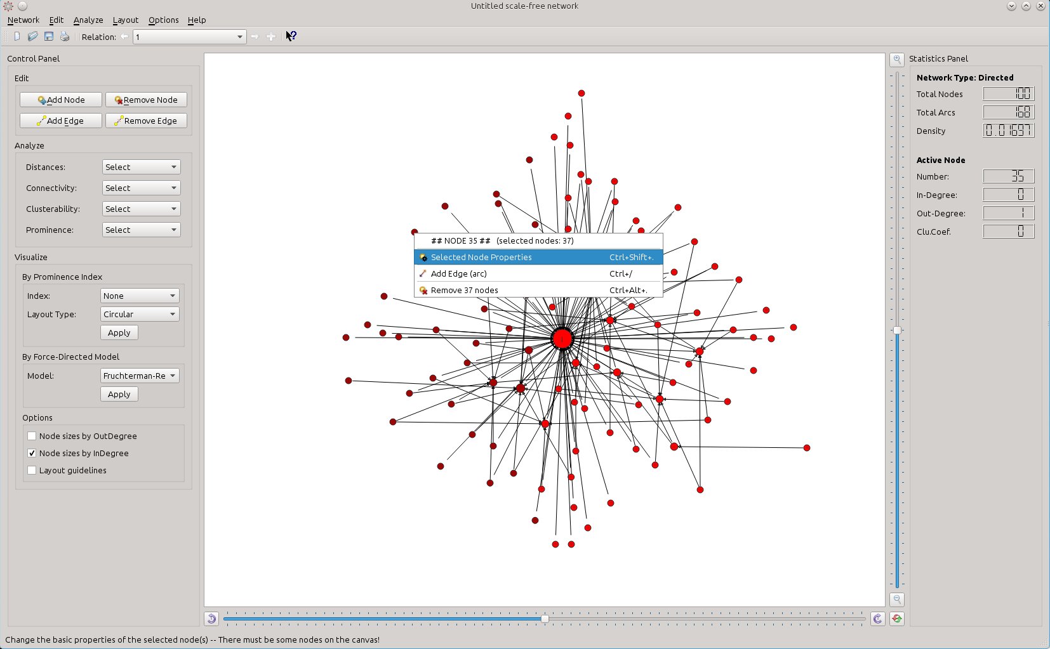This screenshot has width=1050, height=649.
Task: Click the save network icon
Action: tap(49, 37)
